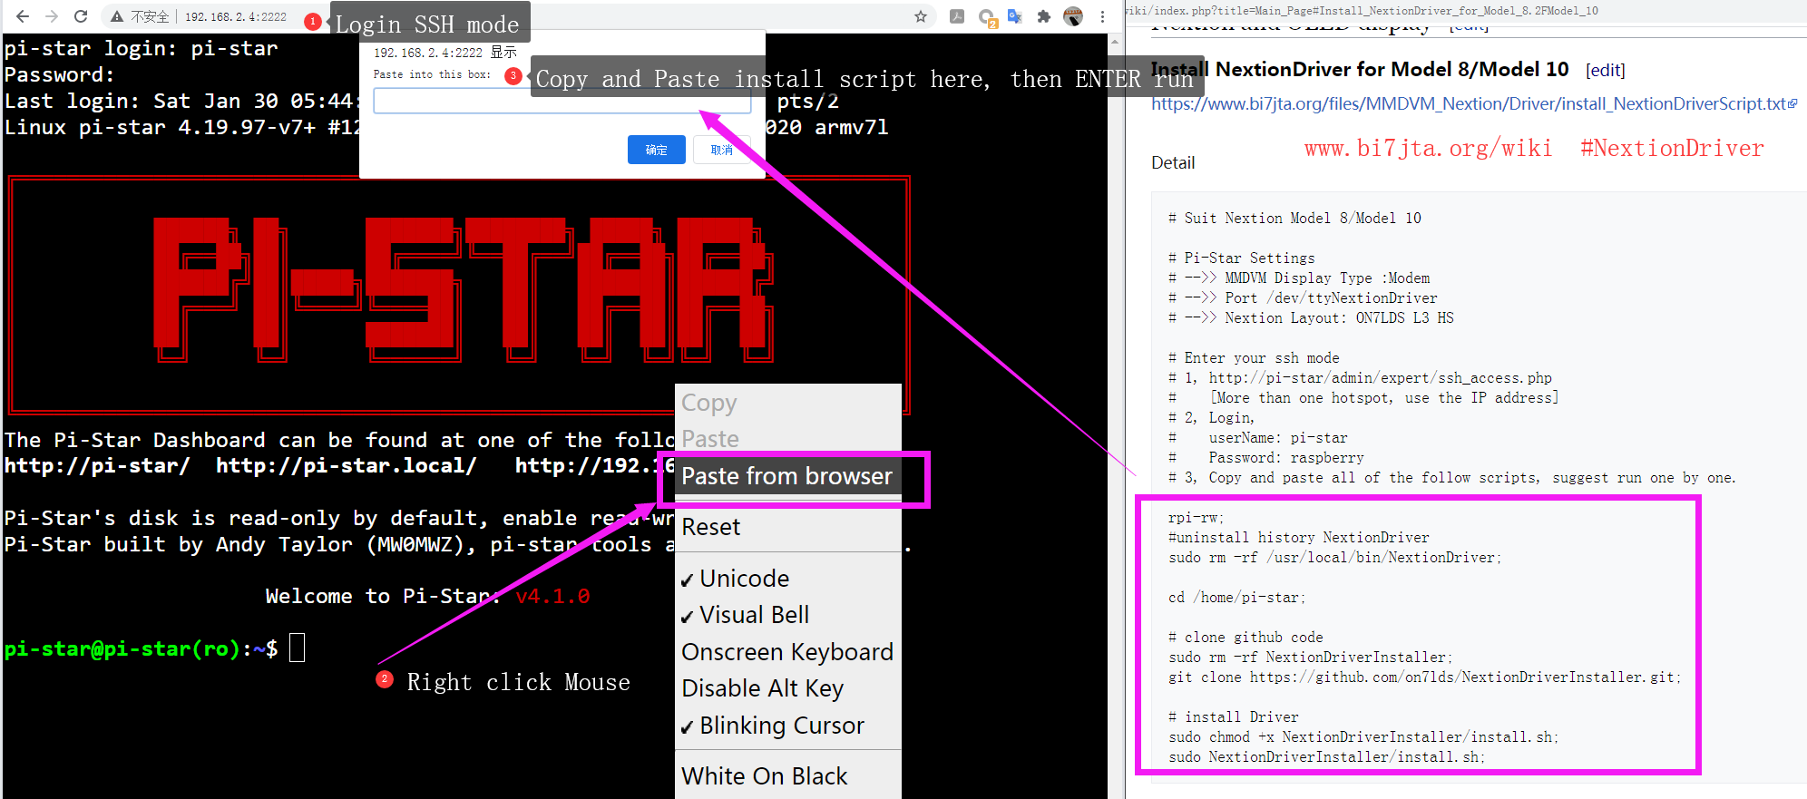The width and height of the screenshot is (1807, 799).
Task: Open the PDF extension icon
Action: point(957,16)
